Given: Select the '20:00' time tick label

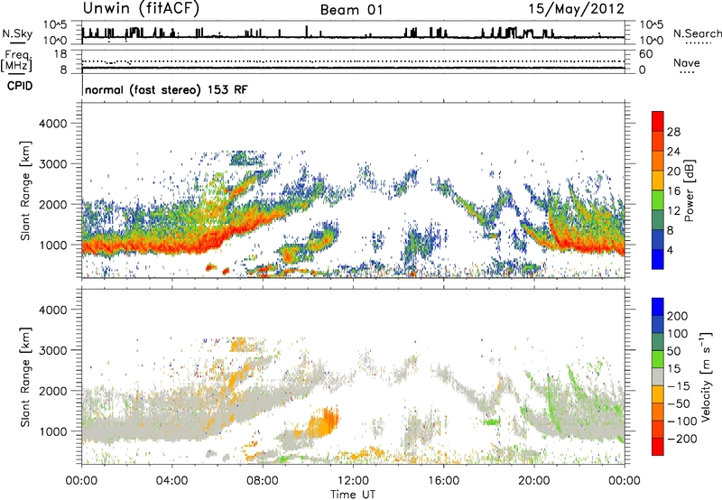Looking at the screenshot, I should point(534,481).
